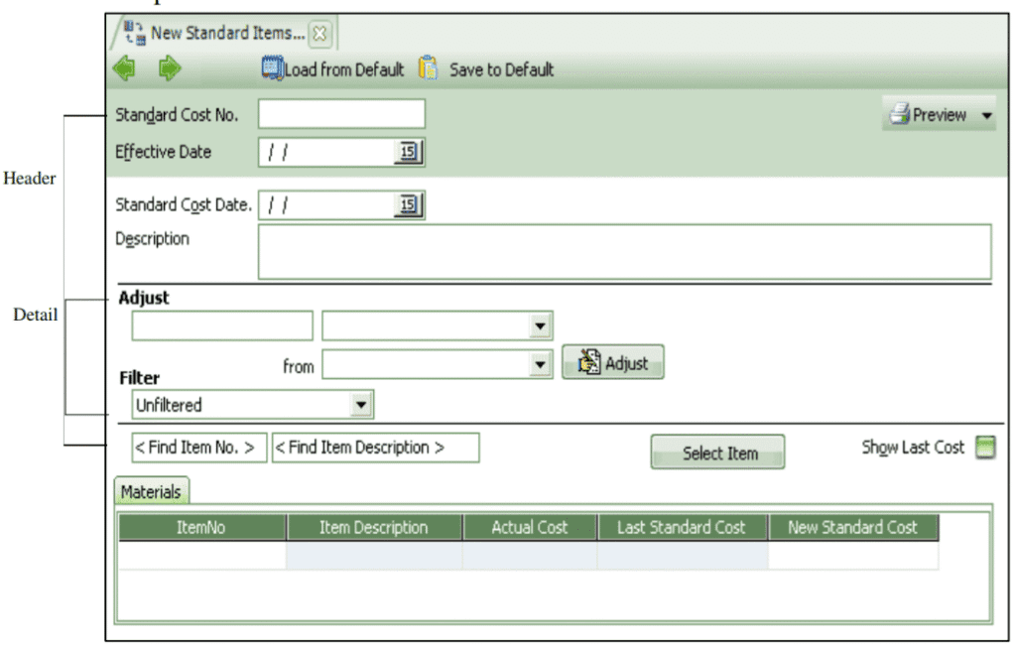The image size is (1016, 648).
Task: Close the New Standard Items tab
Action: click(319, 34)
